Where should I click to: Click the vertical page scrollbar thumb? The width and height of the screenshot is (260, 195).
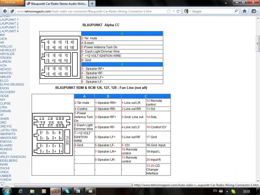tap(258, 44)
